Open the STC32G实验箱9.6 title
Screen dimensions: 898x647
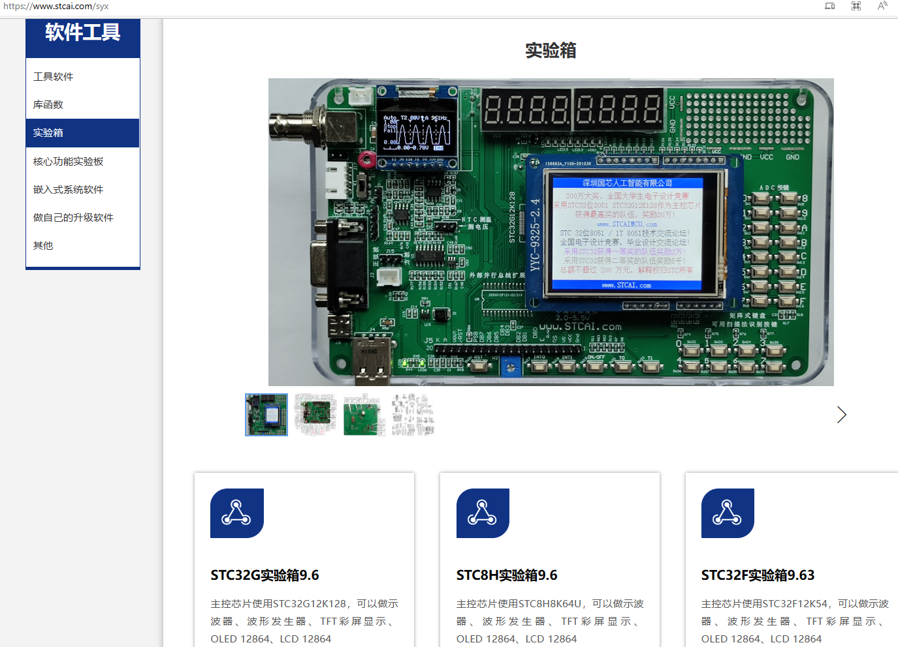[x=265, y=575]
